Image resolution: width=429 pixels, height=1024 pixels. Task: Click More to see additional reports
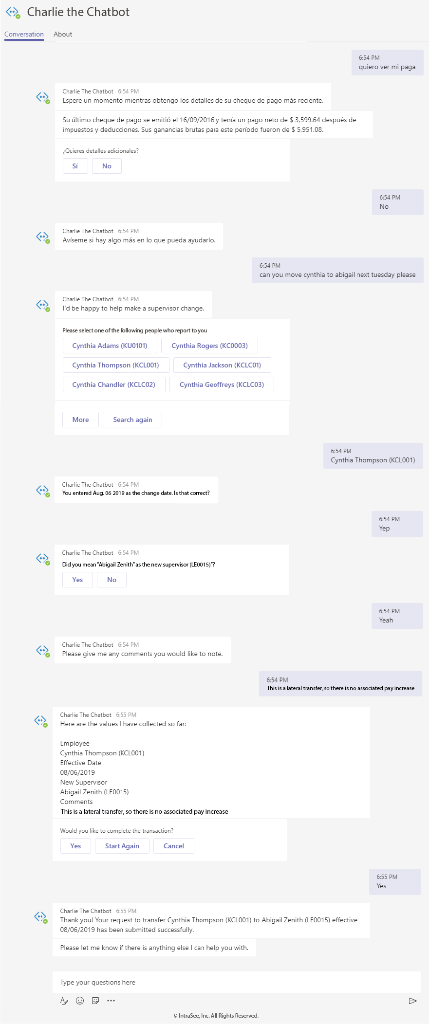point(80,420)
